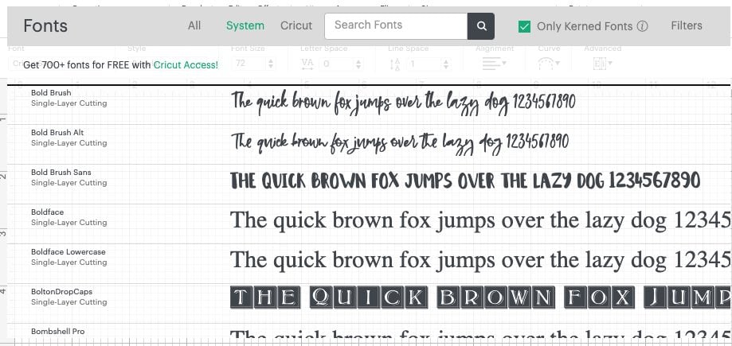
Task: Pick the Bombshell Pro font name
Action: [58, 331]
